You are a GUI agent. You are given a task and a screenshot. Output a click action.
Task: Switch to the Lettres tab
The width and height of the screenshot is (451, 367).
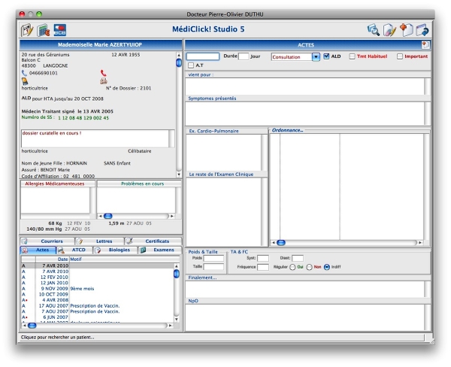click(x=99, y=241)
